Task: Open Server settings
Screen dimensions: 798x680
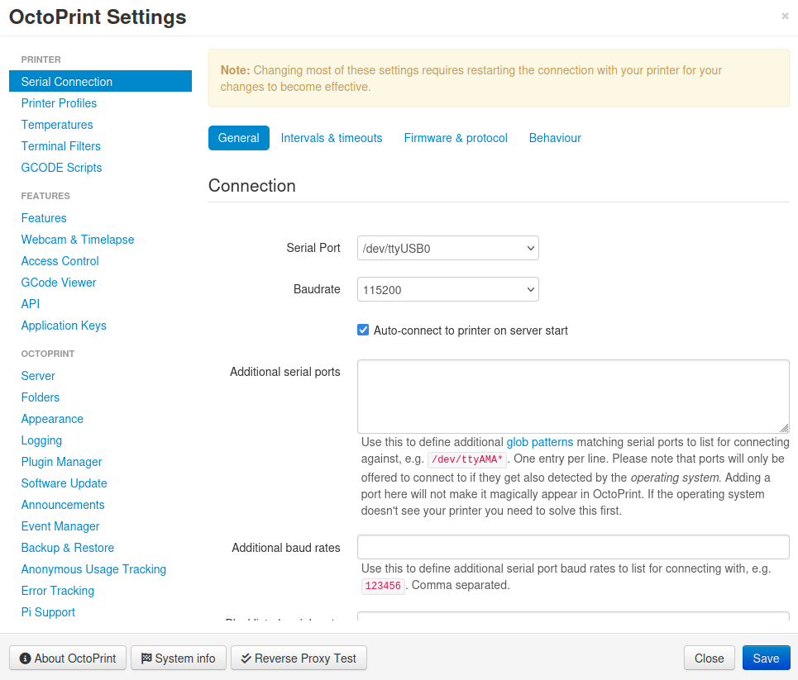Action: (x=38, y=376)
